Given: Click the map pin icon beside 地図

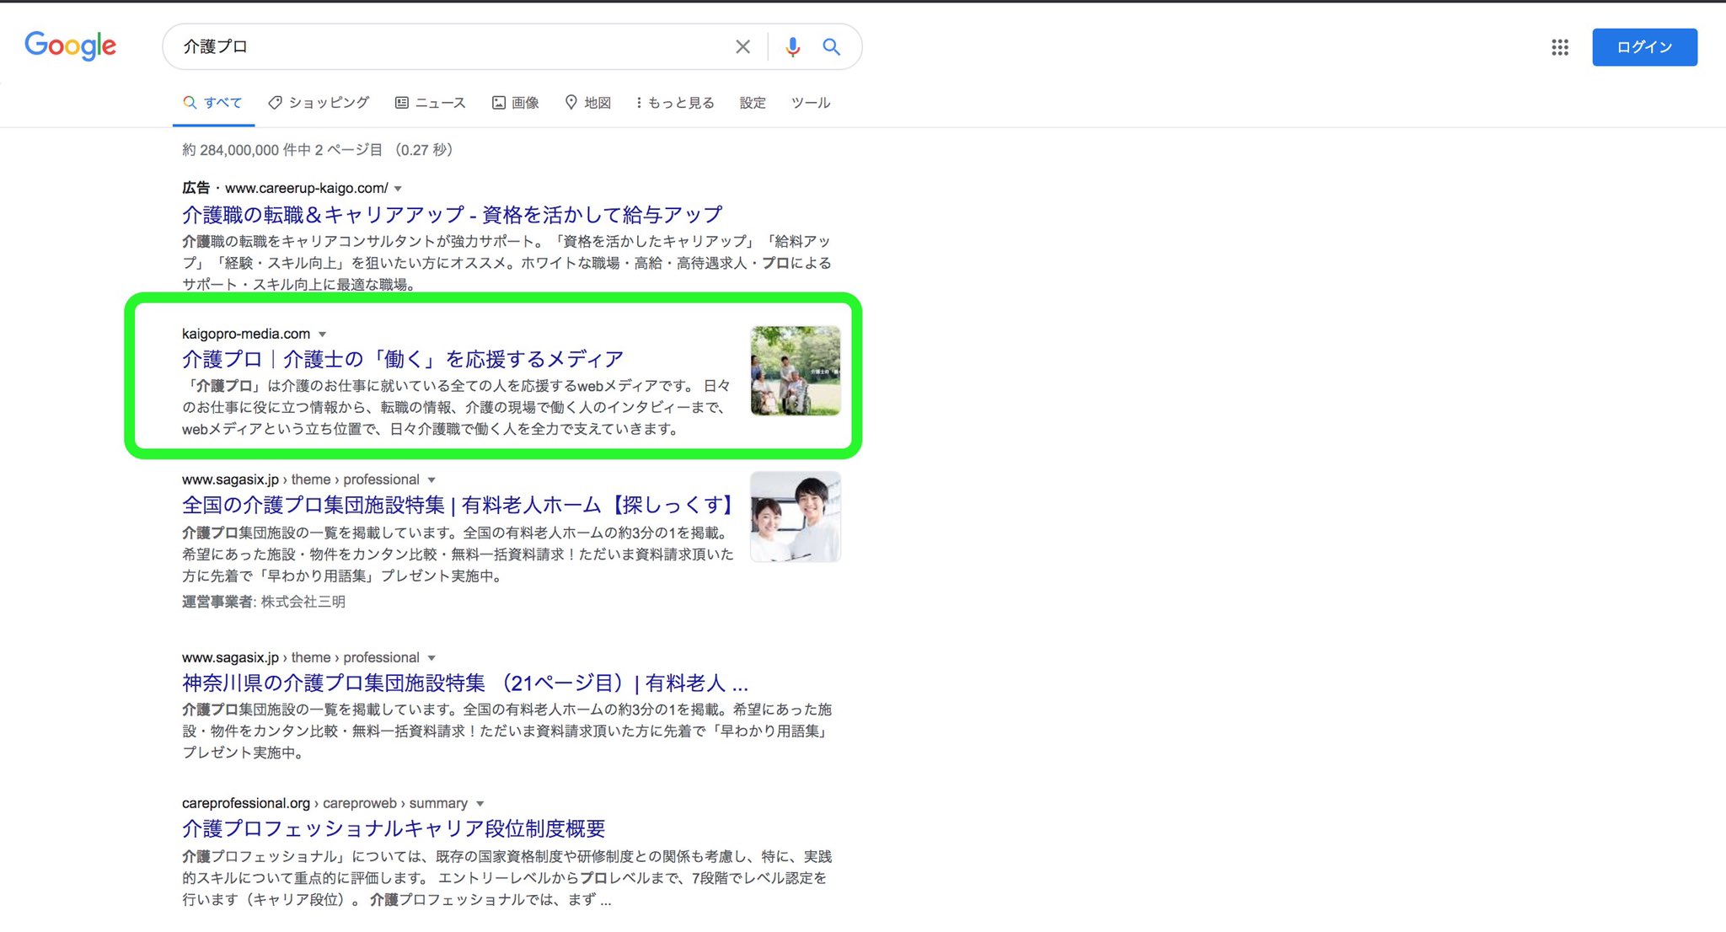Looking at the screenshot, I should click(571, 102).
